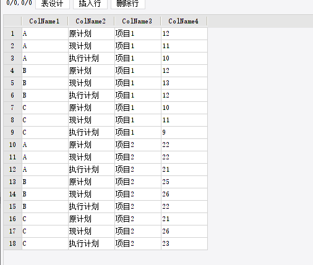Screen dimensions: 313x265
Task: Click ColName1 cell 'A' in row 1
Action: tap(45, 33)
